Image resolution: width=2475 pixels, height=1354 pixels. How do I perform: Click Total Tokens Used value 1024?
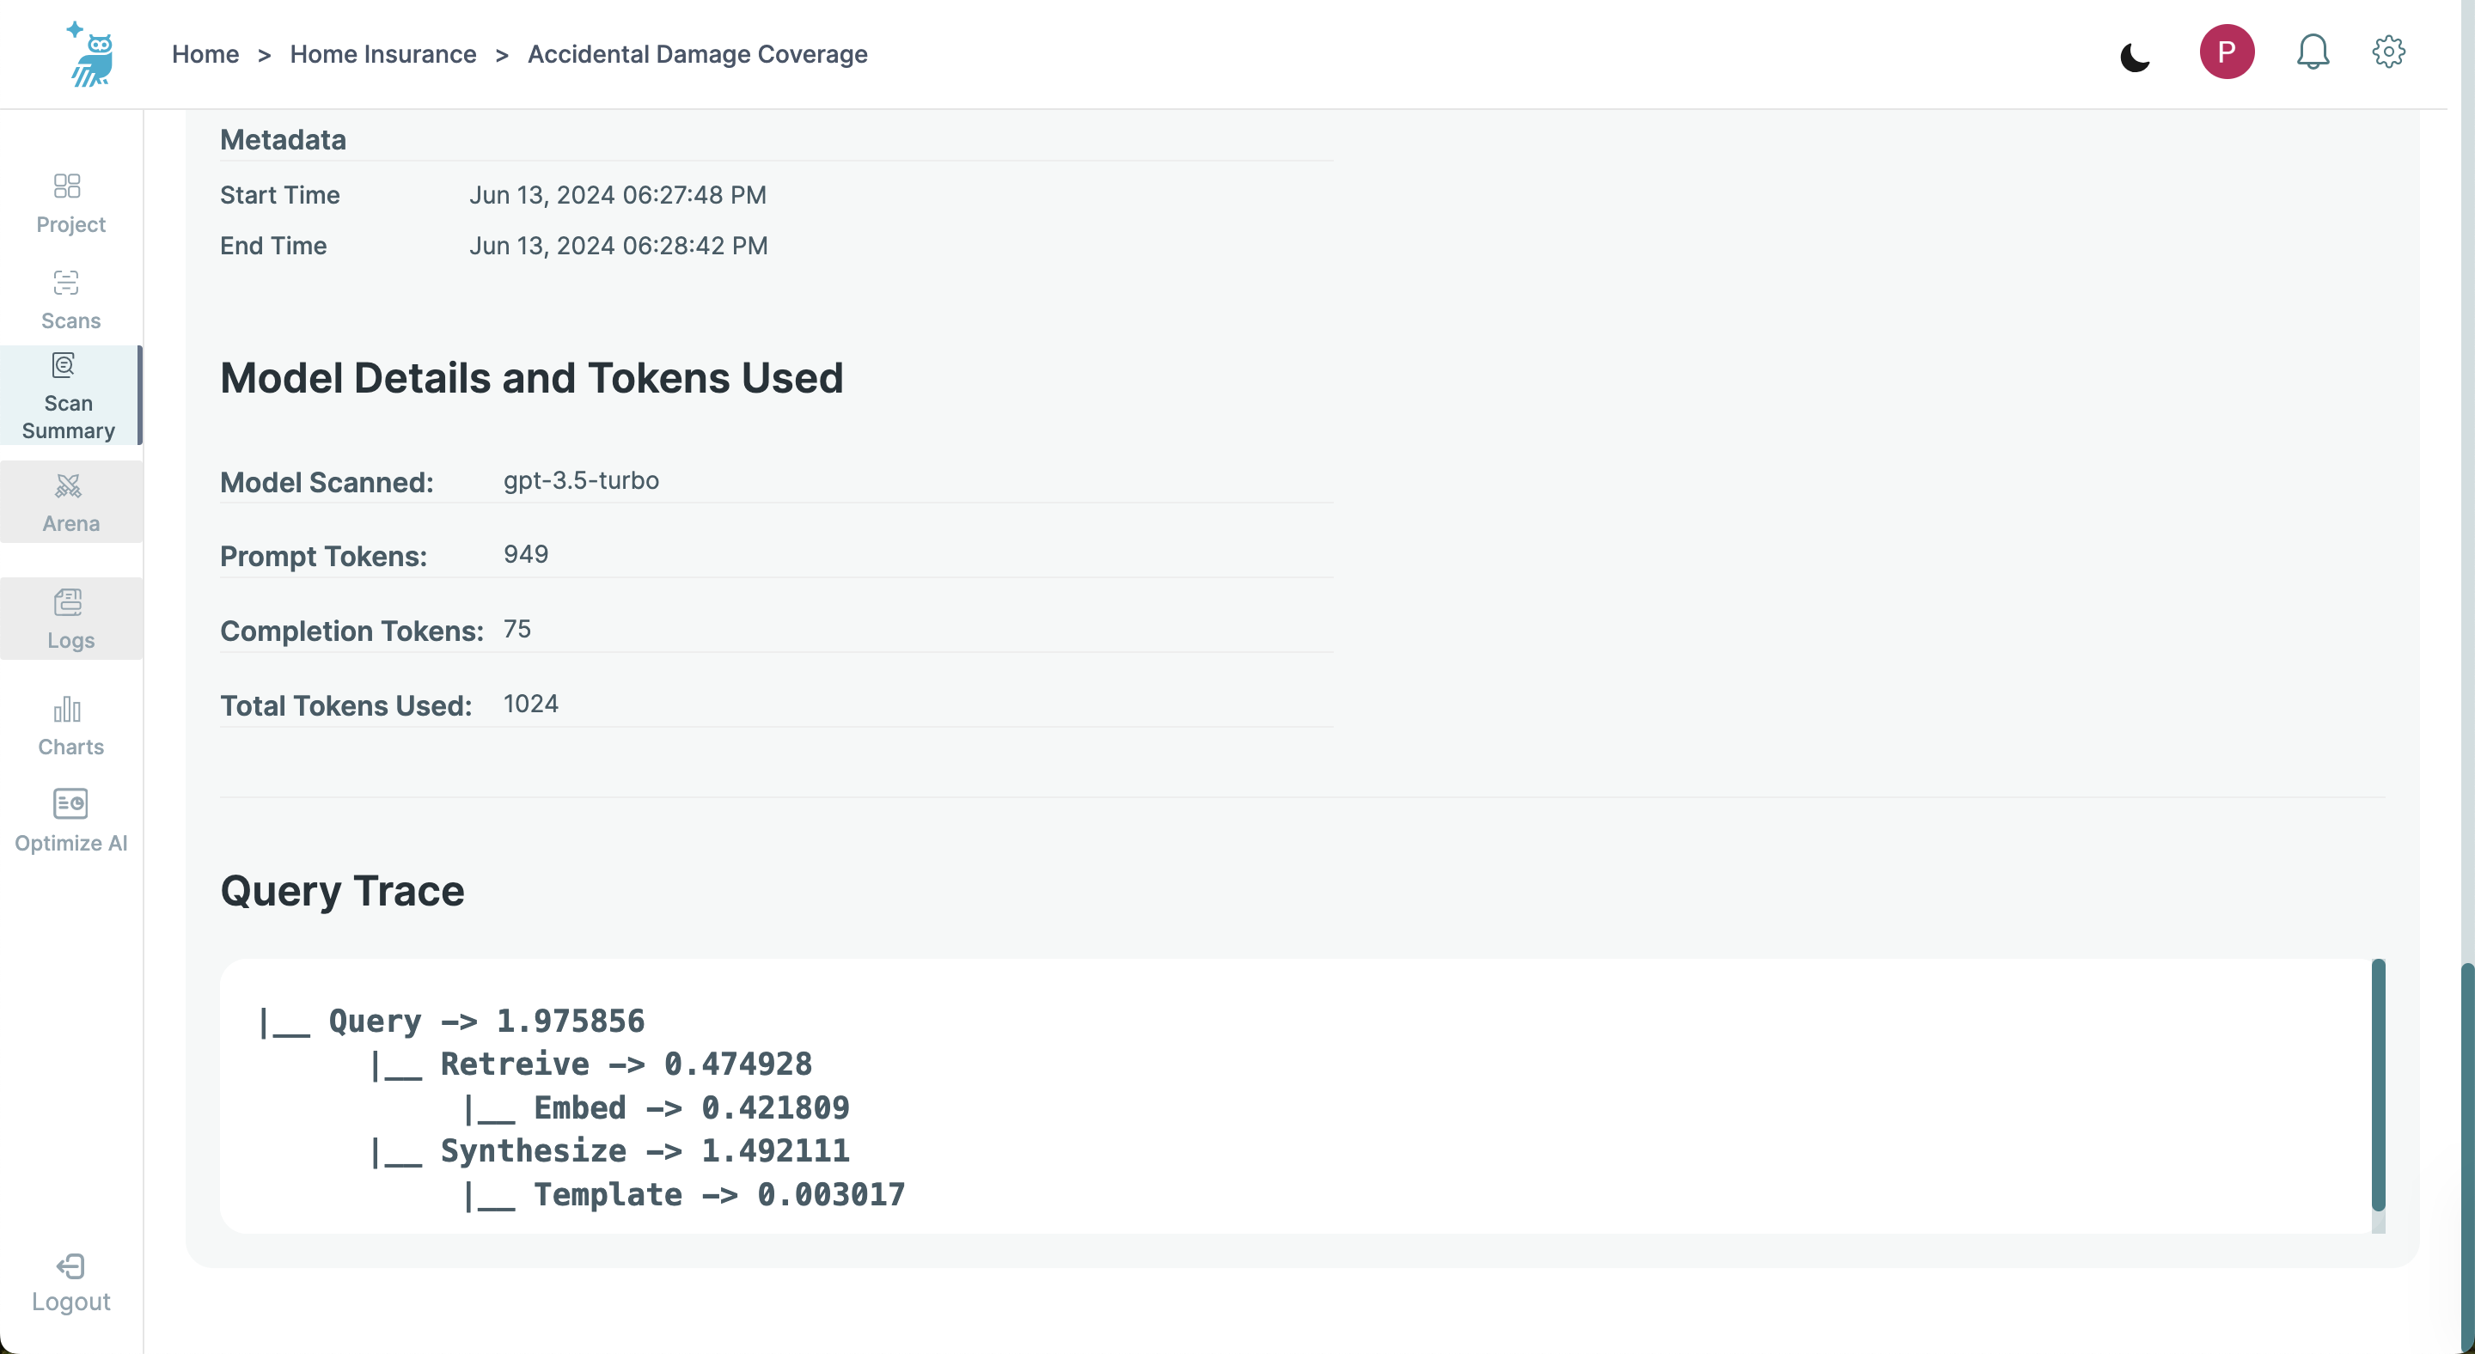(x=531, y=704)
